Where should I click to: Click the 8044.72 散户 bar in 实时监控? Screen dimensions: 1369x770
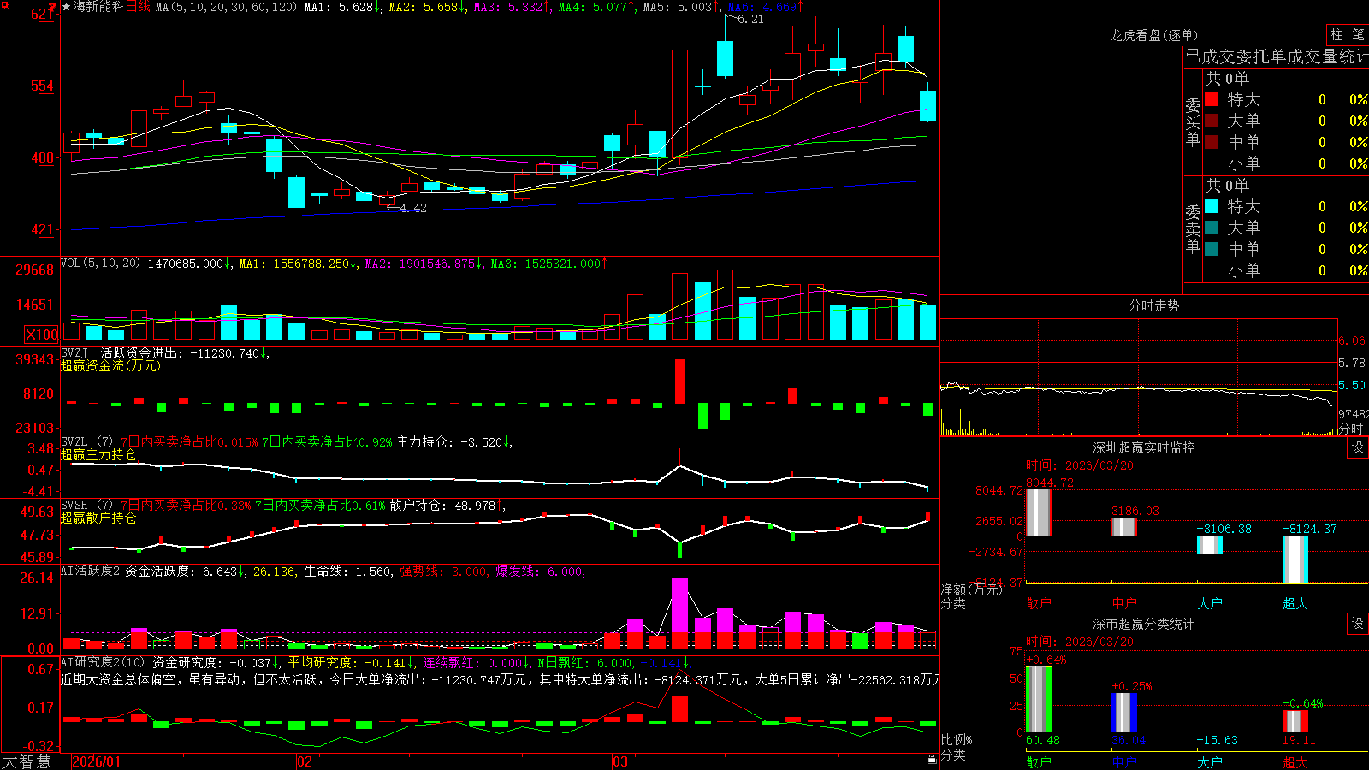[x=1039, y=512]
